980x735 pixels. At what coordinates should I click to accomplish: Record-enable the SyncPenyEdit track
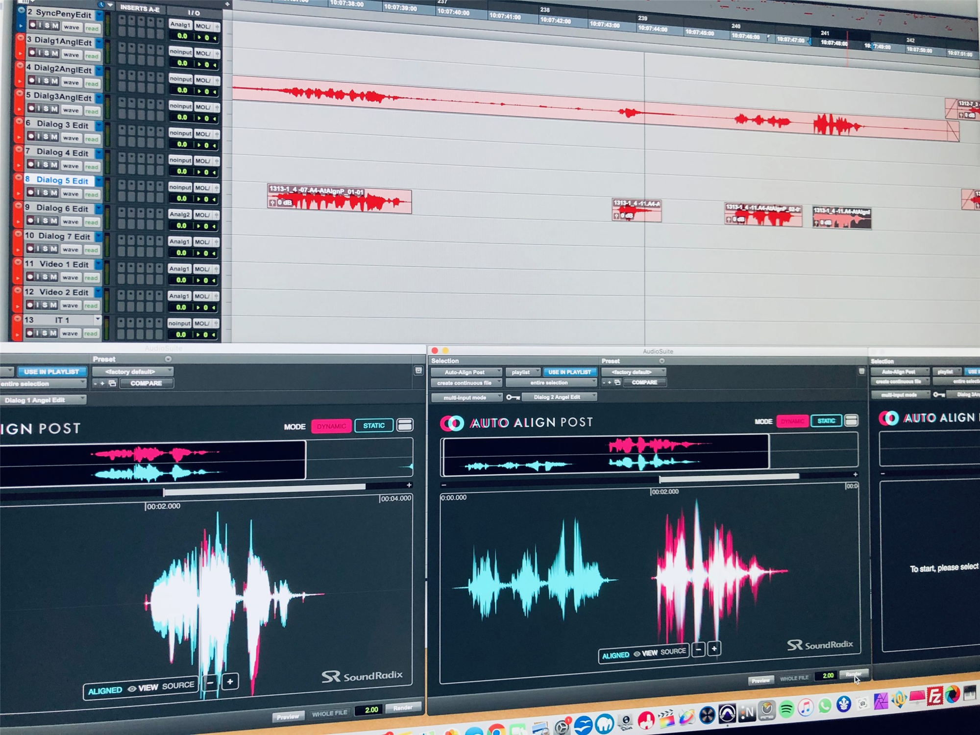[x=32, y=24]
